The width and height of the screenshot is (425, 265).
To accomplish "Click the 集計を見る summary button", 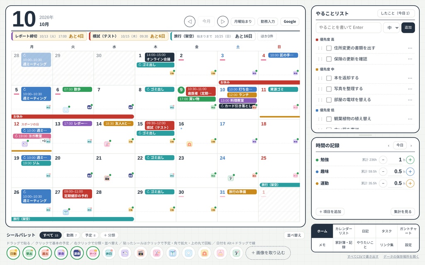I will (403, 212).
